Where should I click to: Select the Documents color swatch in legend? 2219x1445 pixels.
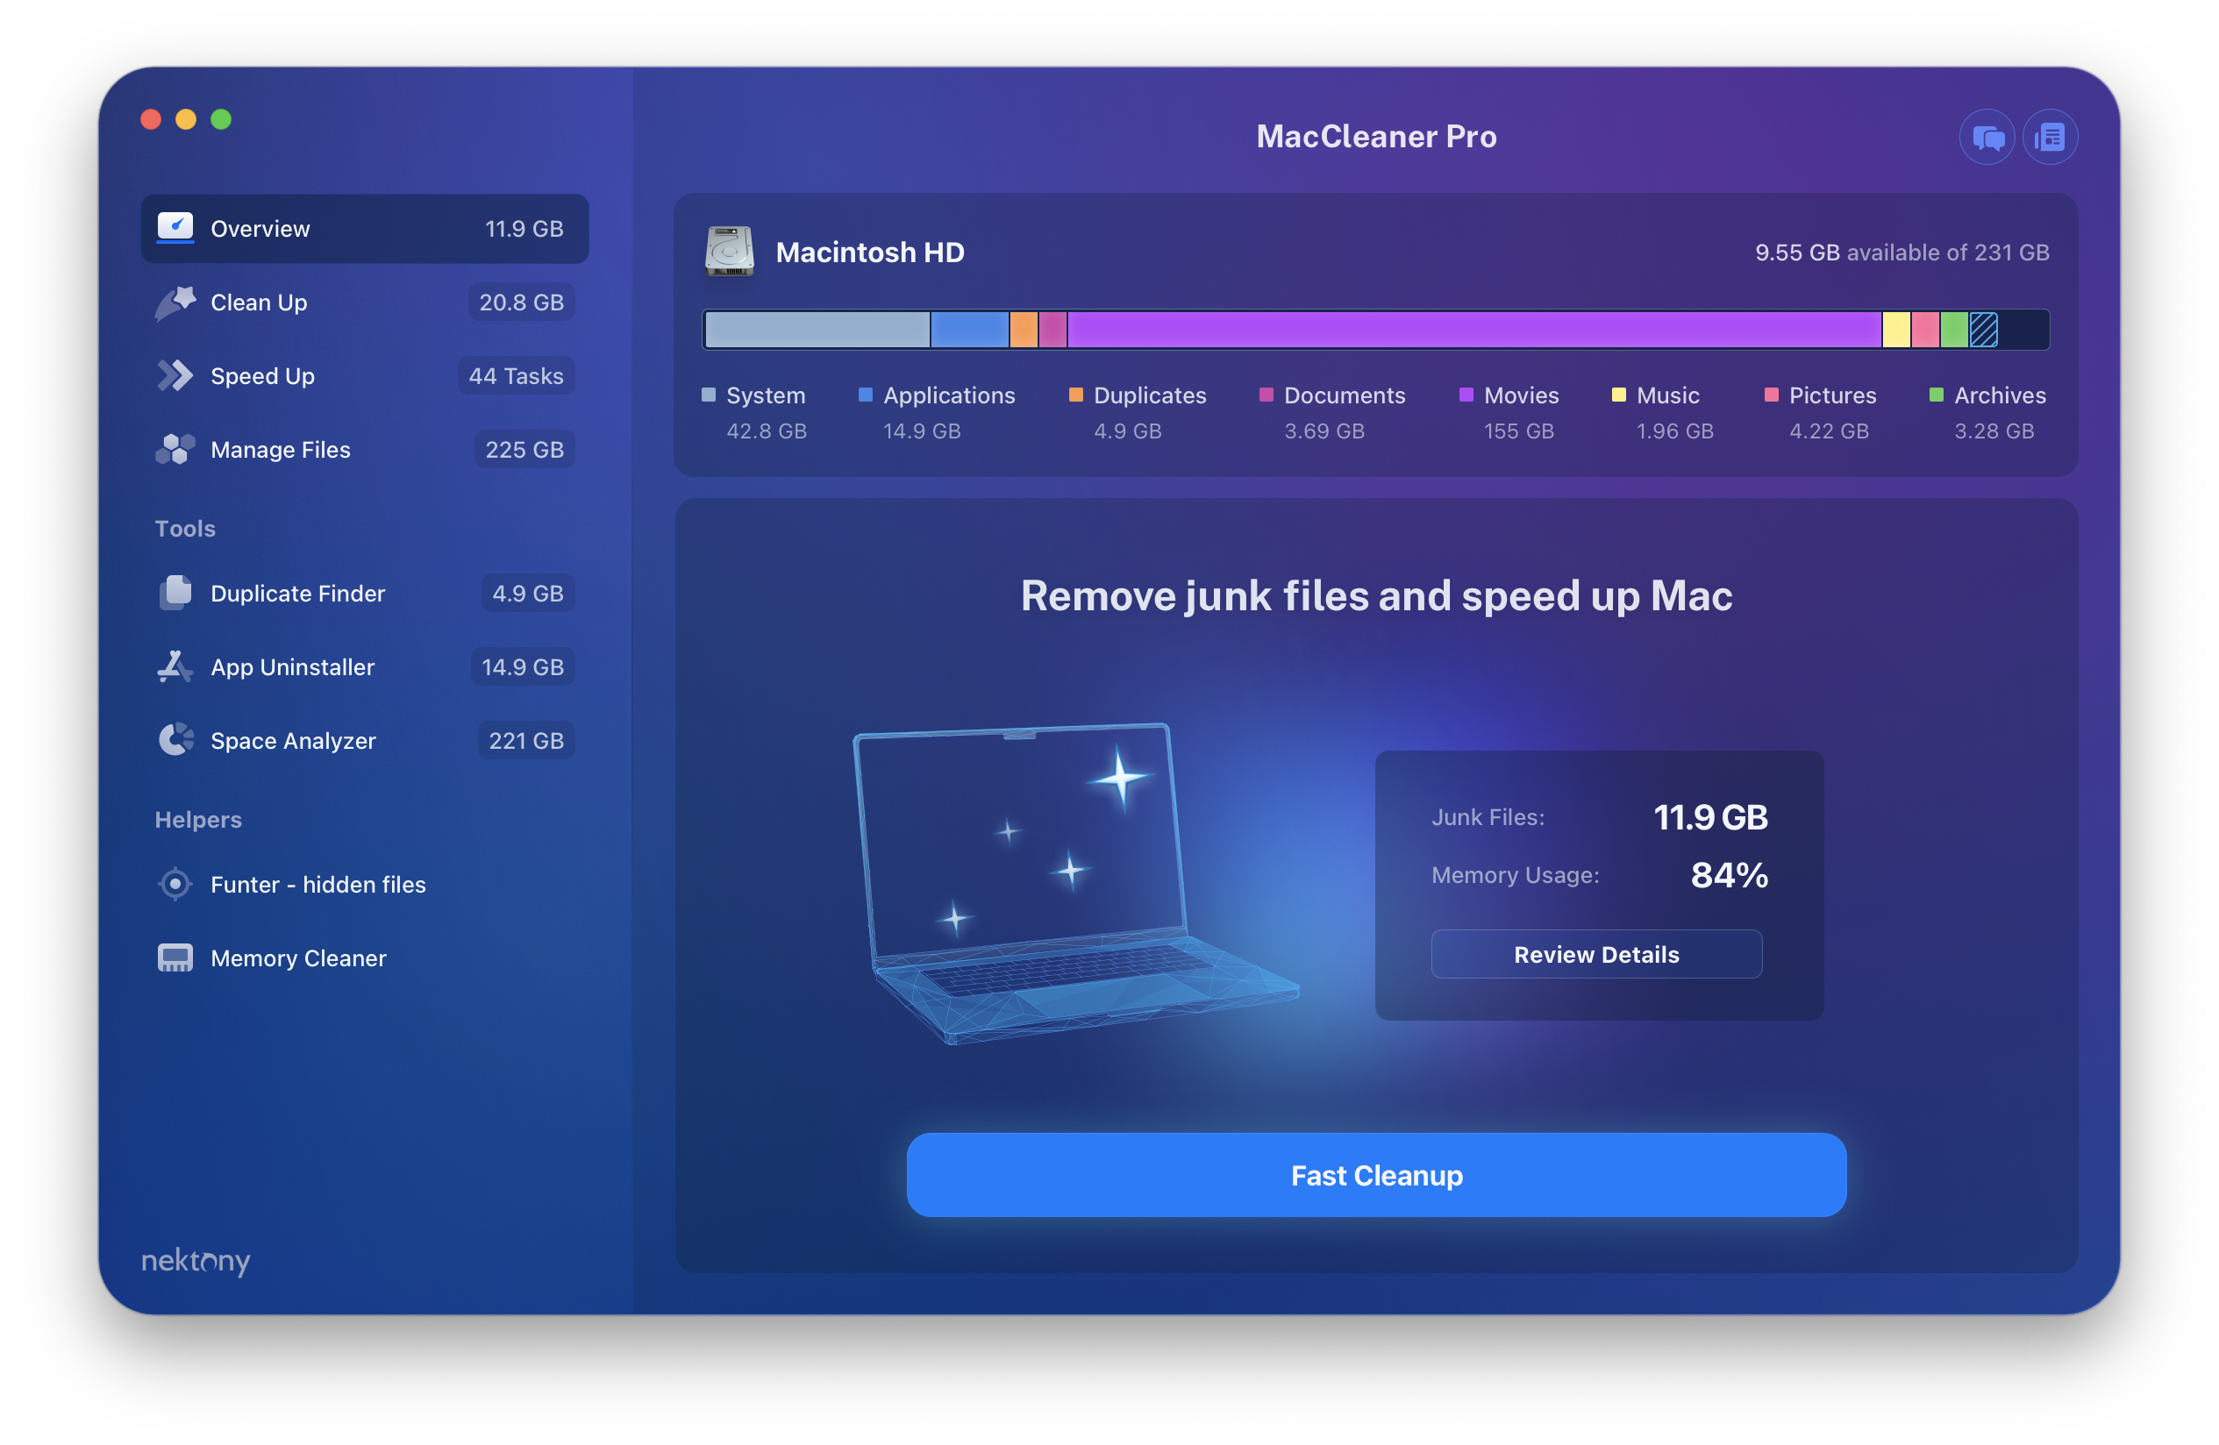pyautogui.click(x=1266, y=395)
